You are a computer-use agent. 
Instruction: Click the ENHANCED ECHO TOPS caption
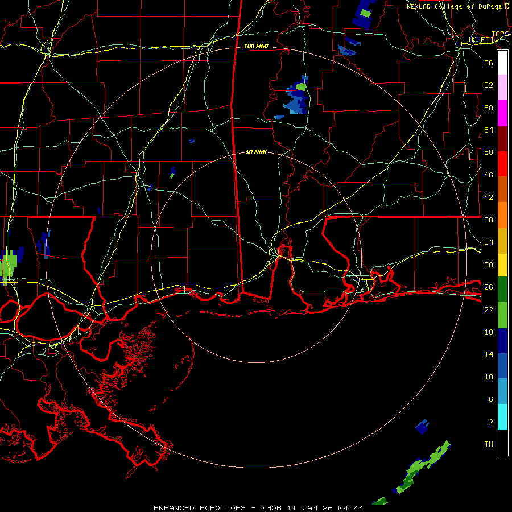pyautogui.click(x=200, y=508)
